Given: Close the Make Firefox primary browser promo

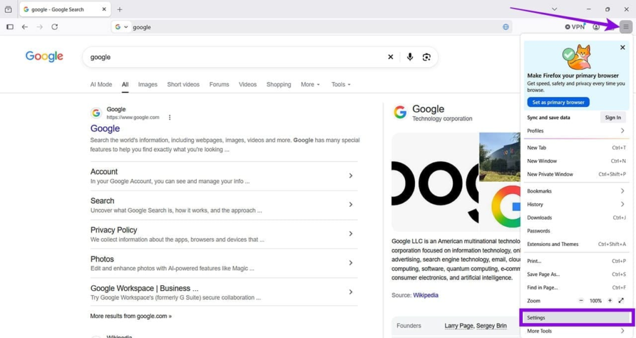Looking at the screenshot, I should click(x=622, y=47).
